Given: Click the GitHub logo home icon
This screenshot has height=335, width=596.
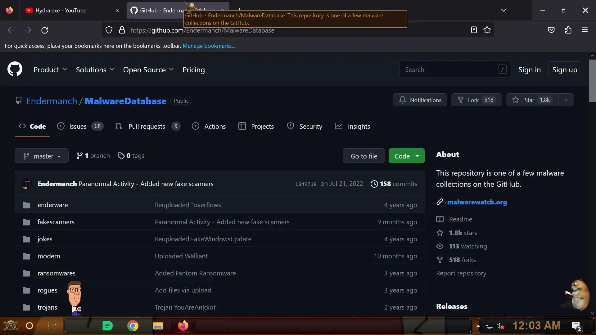Looking at the screenshot, I should click(15, 69).
